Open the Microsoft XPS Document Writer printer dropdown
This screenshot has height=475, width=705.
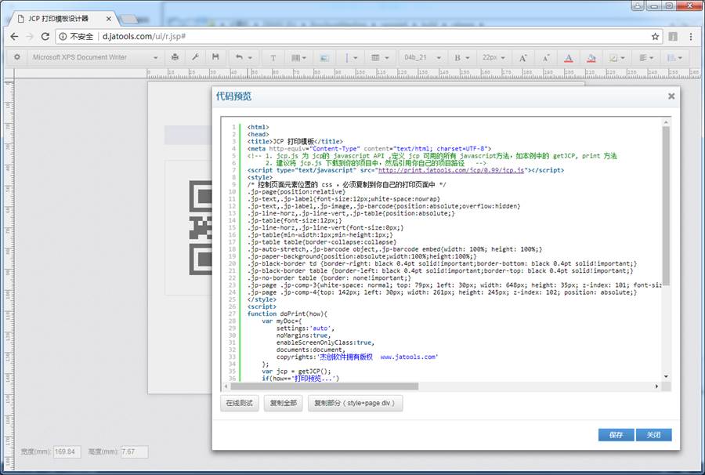click(95, 57)
